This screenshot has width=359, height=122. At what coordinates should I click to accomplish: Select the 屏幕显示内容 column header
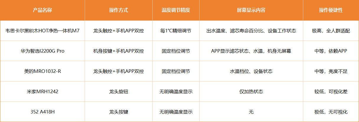point(251,10)
